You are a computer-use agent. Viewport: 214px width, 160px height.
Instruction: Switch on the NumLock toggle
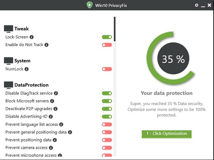107,69
